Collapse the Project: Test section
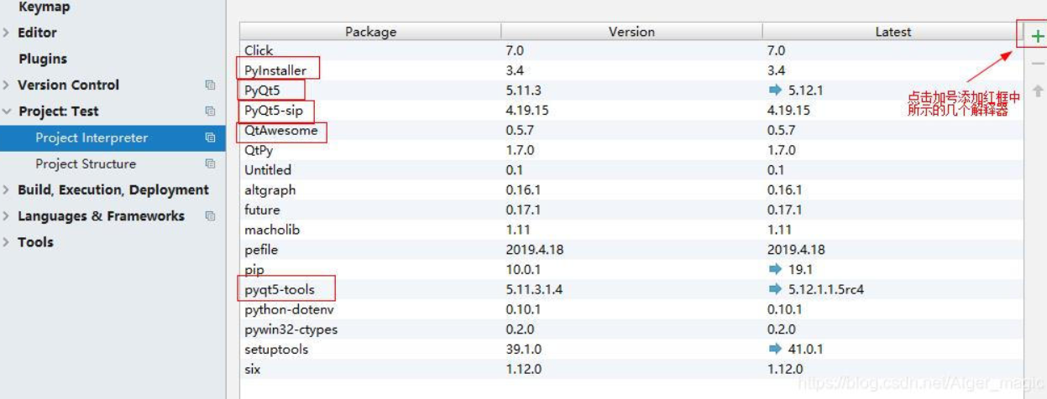The width and height of the screenshot is (1047, 399). click(x=6, y=111)
